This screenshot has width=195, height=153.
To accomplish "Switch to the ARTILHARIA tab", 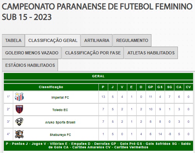I will point(97,40).
